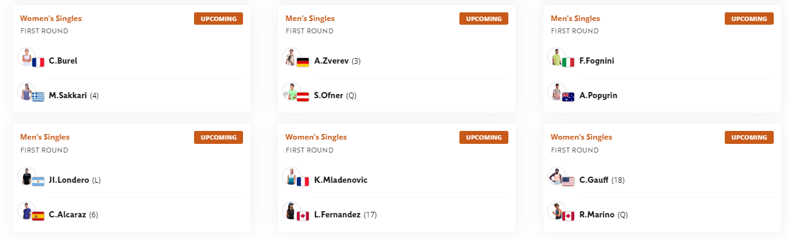Click A.Zverev's player avatar
Screen dimensions: 788x239
[291, 57]
